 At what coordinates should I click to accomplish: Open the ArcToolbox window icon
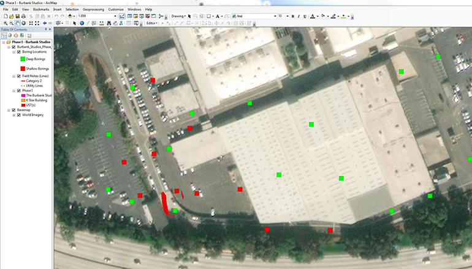(x=148, y=16)
